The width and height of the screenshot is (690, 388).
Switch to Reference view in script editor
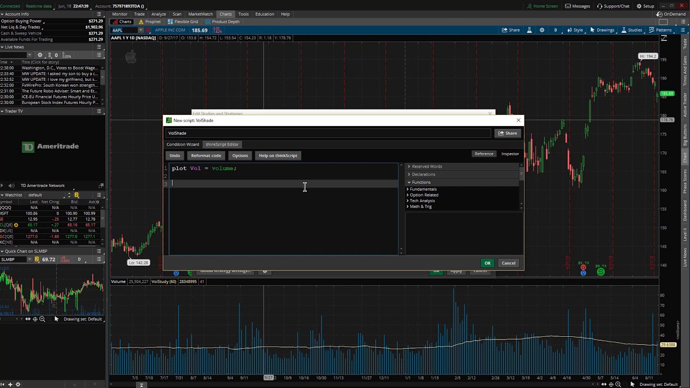pyautogui.click(x=484, y=154)
